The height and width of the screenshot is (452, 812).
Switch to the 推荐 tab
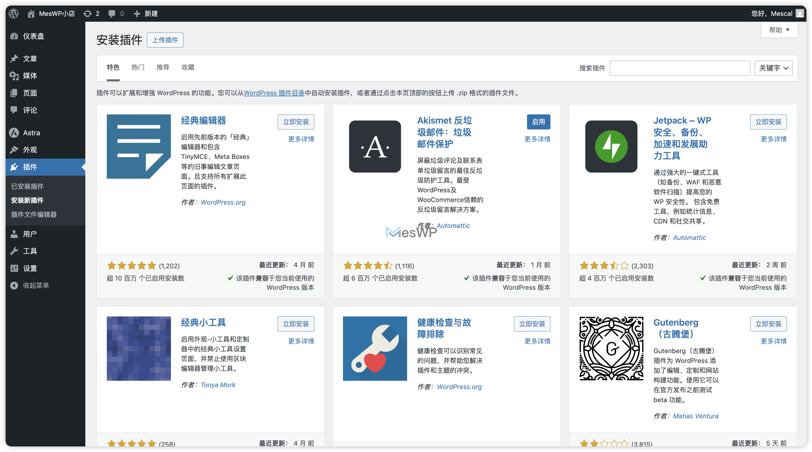click(163, 67)
